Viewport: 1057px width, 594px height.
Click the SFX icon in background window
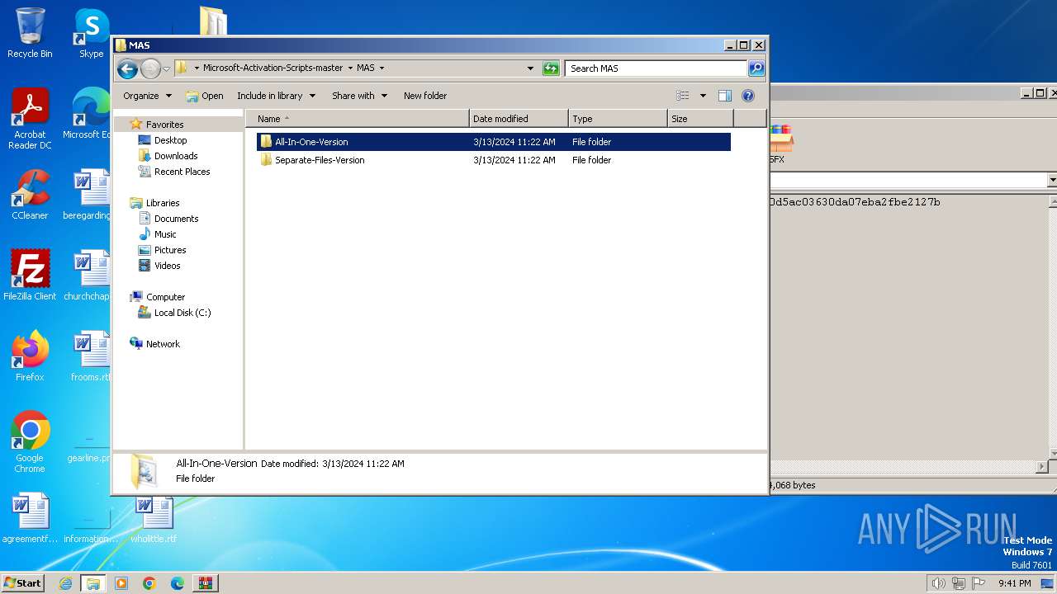(x=780, y=144)
